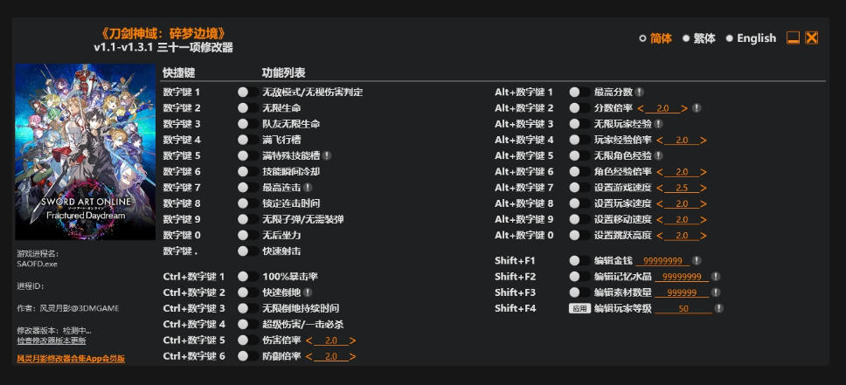Viewport: 846px width, 385px height.
Task: Click info icon beside 编辑金钱 value
Action: point(697,261)
